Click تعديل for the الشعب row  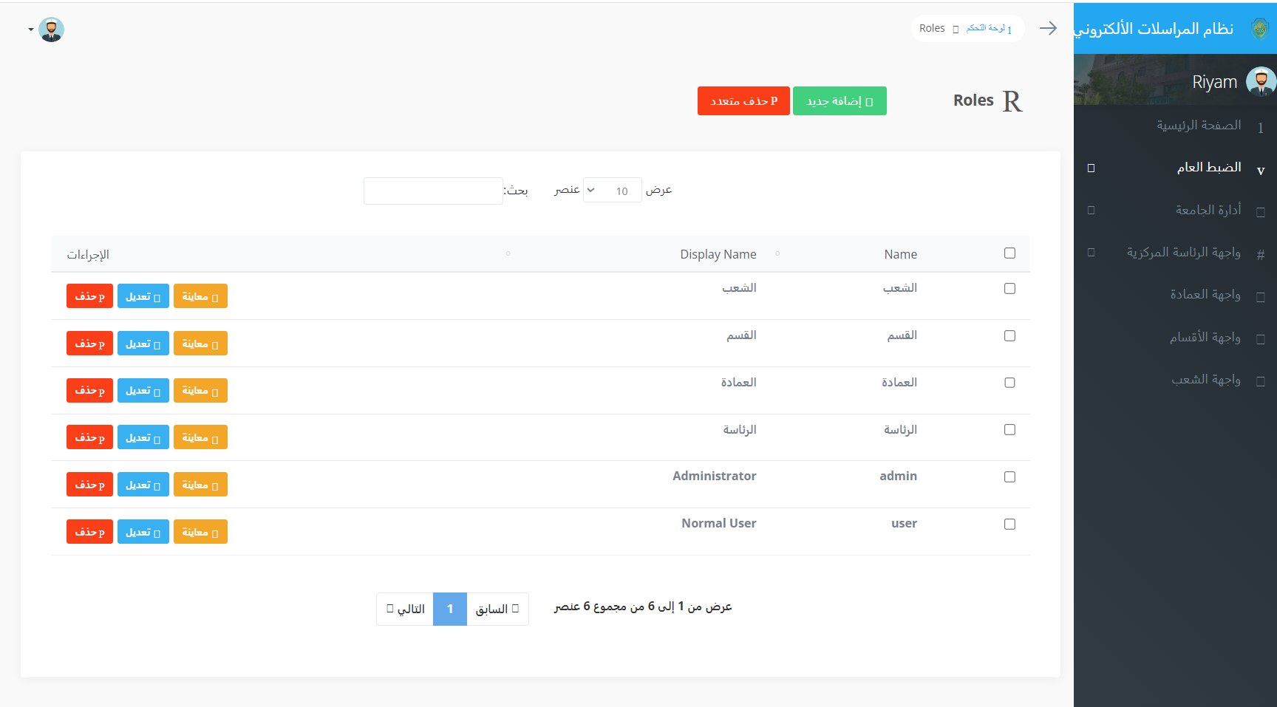coord(143,296)
